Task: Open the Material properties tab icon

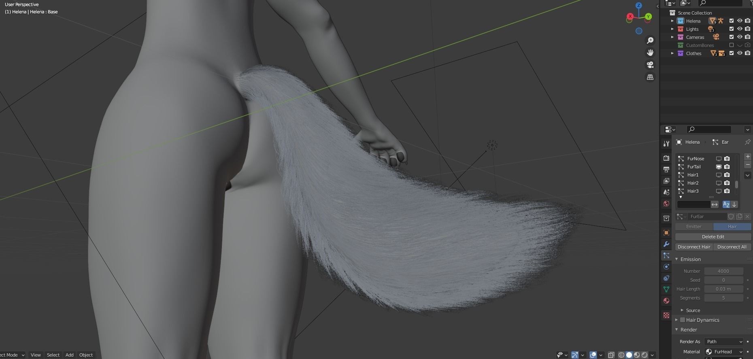Action: click(666, 301)
